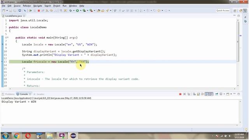The width and height of the screenshot is (249, 140).
Task: Click the Open Perspective icon
Action: point(235,10)
